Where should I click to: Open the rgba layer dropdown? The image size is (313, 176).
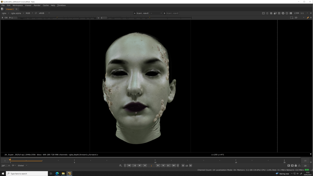click(6, 13)
